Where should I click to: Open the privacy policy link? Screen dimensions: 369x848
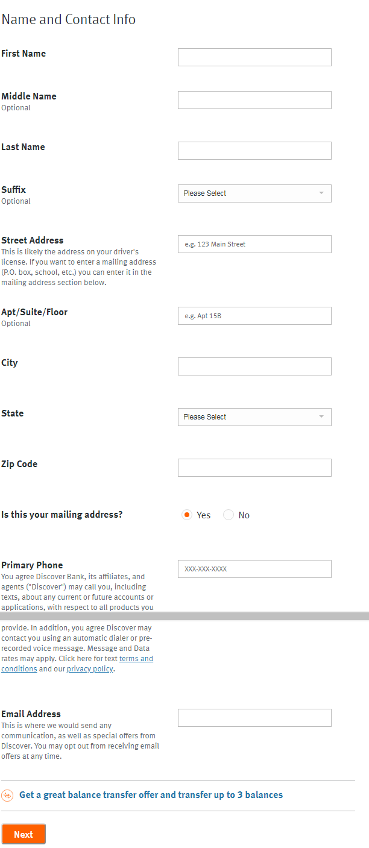point(89,668)
